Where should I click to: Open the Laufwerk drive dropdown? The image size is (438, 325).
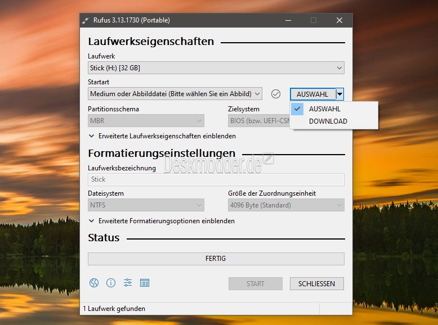point(216,68)
